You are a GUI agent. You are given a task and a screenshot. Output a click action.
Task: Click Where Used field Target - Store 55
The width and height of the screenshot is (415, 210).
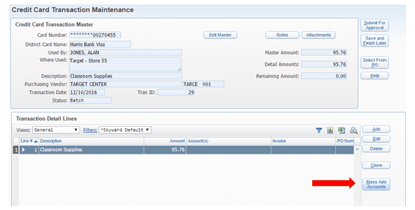point(126,64)
